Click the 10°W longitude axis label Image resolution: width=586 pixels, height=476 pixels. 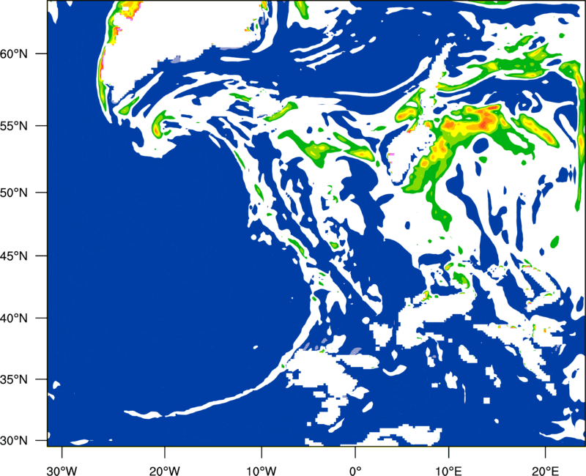click(262, 471)
